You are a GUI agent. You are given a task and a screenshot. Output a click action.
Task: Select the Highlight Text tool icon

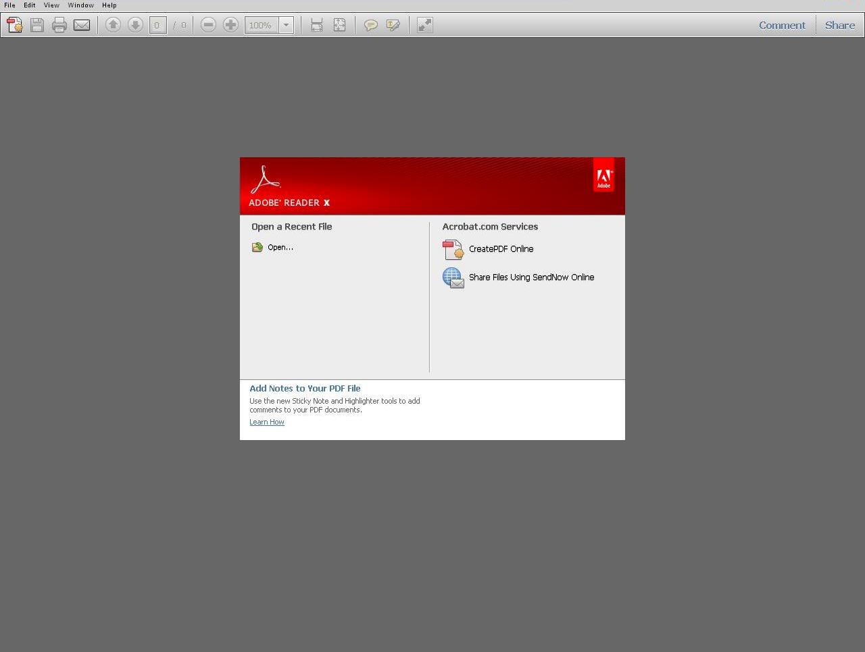[393, 25]
